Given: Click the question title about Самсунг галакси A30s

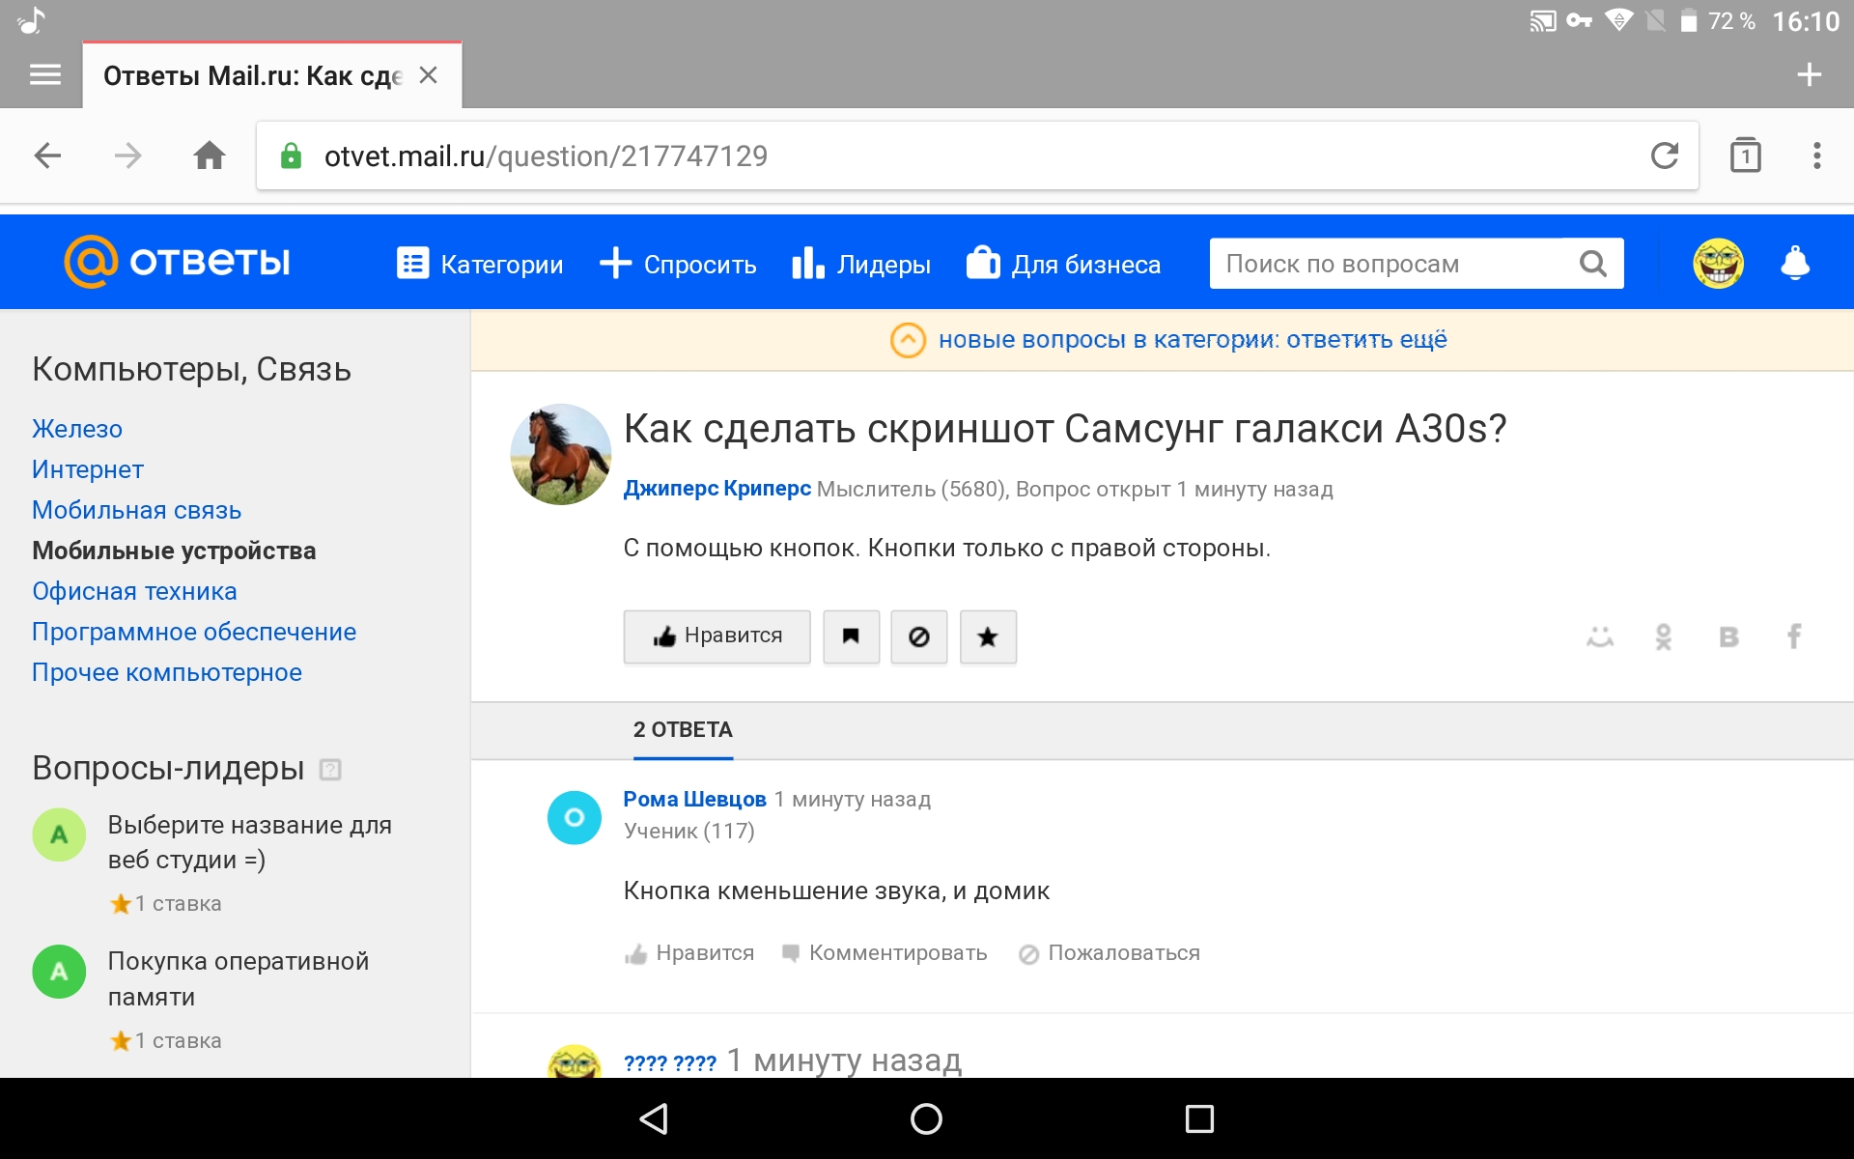Looking at the screenshot, I should coord(1065,429).
